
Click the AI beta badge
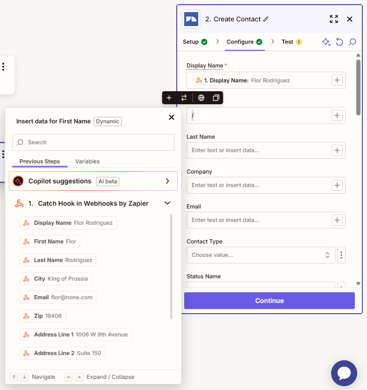pos(108,182)
